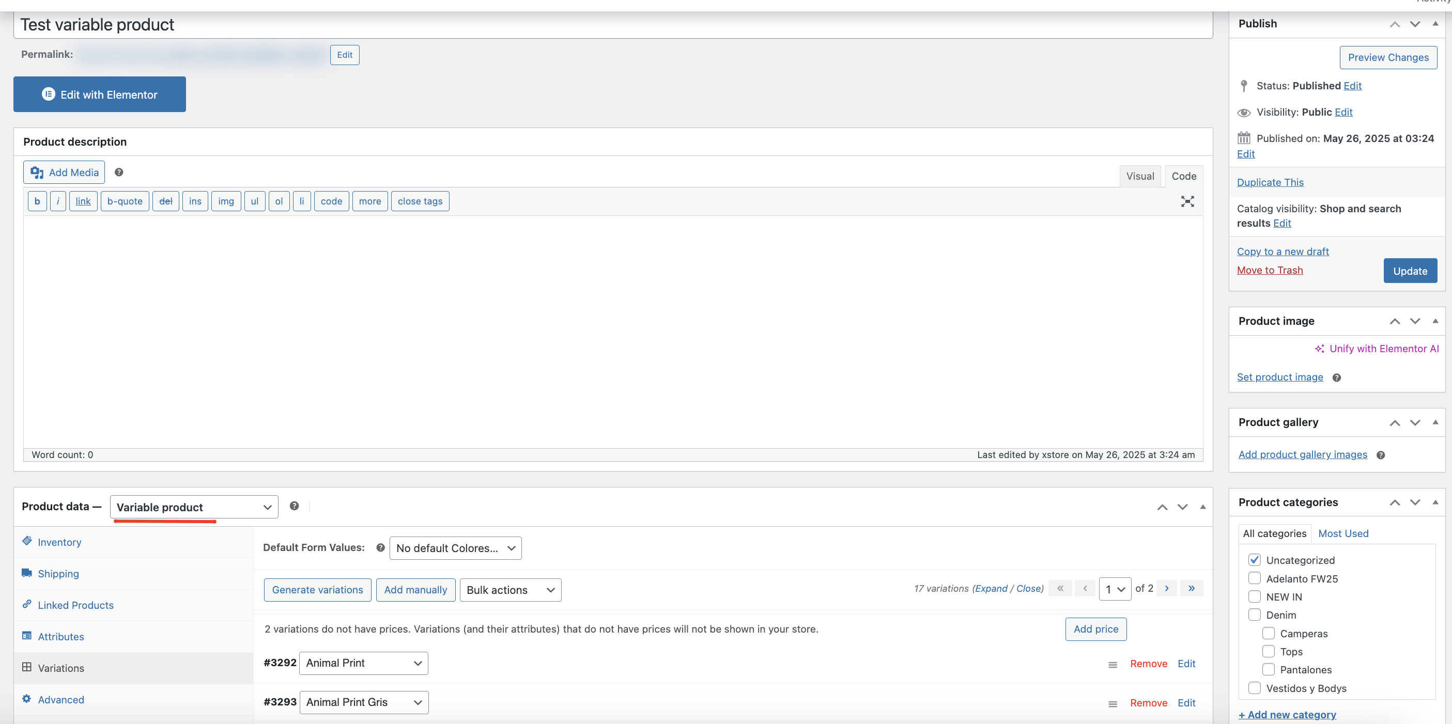Insert more tag
The image size is (1452, 724).
(x=370, y=201)
